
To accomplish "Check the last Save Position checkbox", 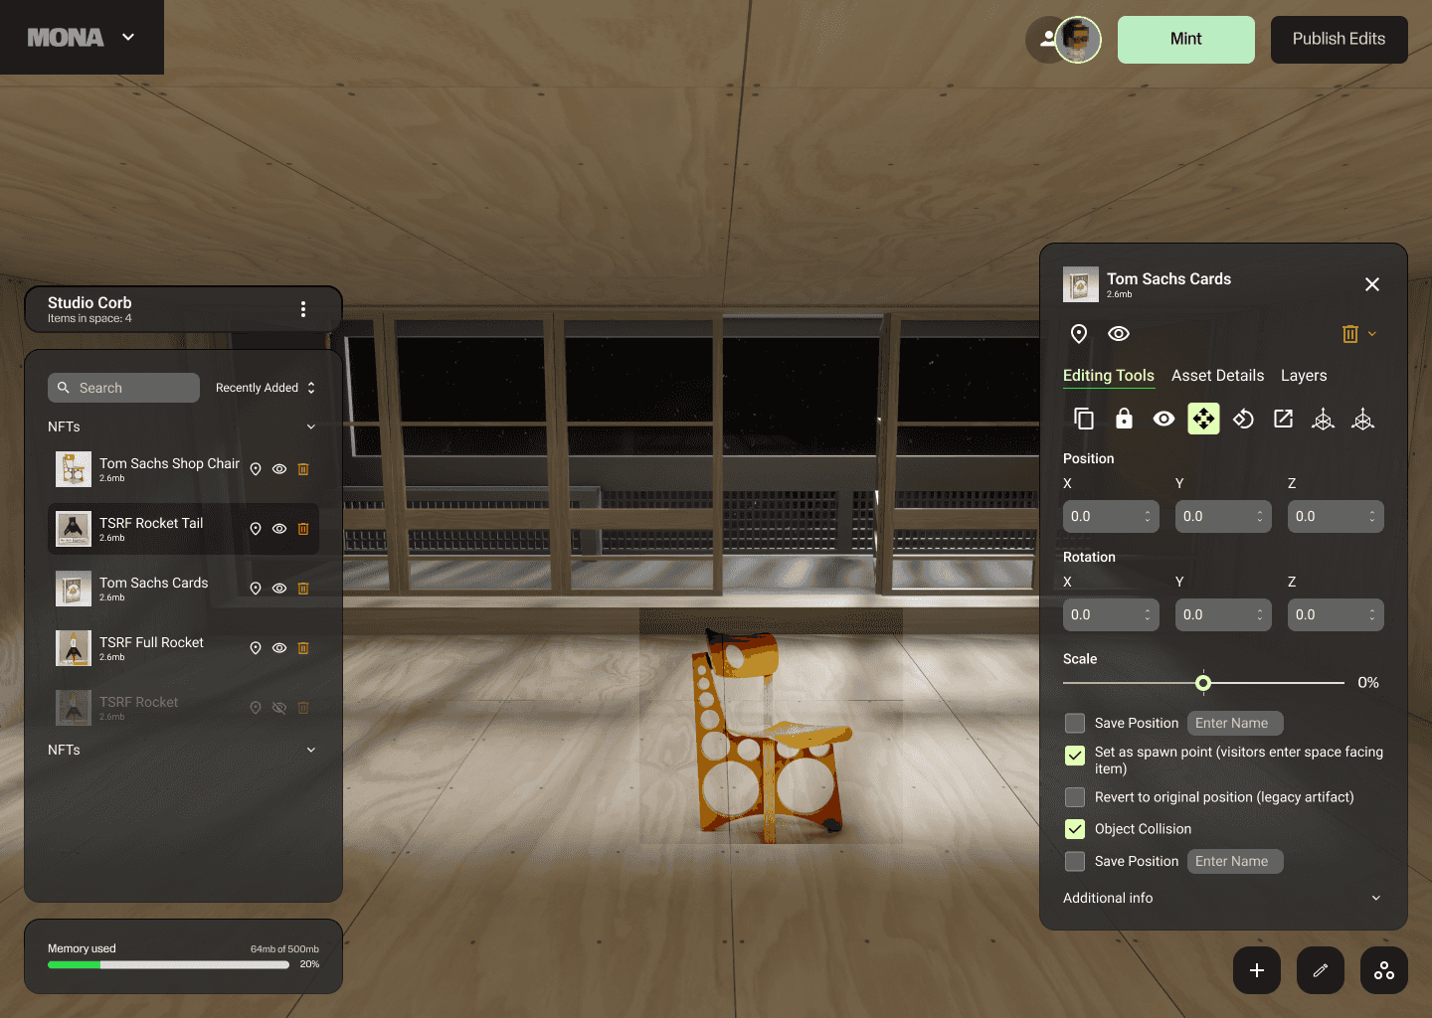I will [x=1075, y=861].
